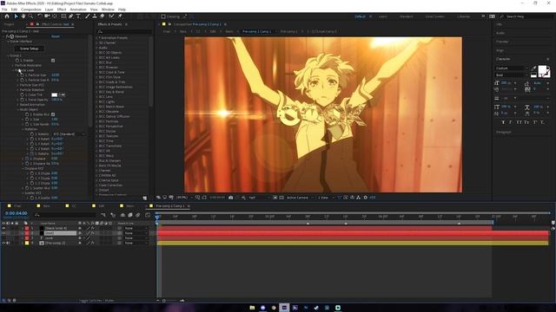Viewport: 556px width, 312px height.
Task: Click the composition mini-flowchart icon in timeline
Action: click(103, 215)
